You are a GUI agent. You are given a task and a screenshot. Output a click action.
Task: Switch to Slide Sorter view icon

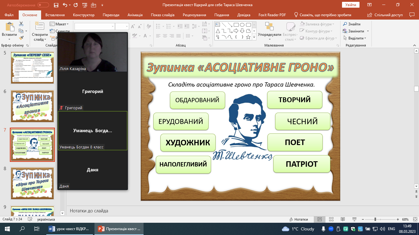pyautogui.click(x=331, y=219)
